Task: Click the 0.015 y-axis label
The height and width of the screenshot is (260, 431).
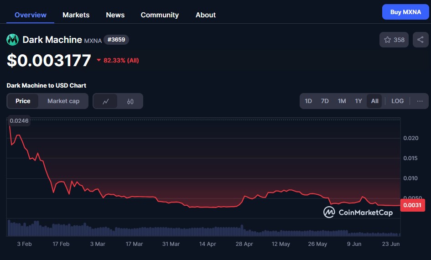Action: pos(410,158)
